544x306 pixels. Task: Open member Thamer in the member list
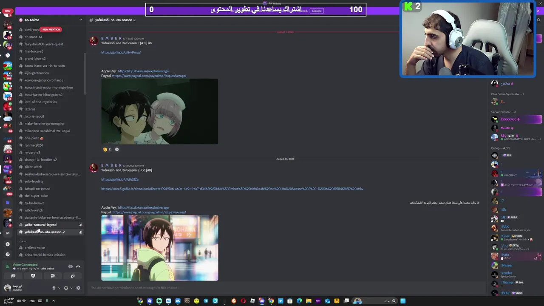pos(516,283)
